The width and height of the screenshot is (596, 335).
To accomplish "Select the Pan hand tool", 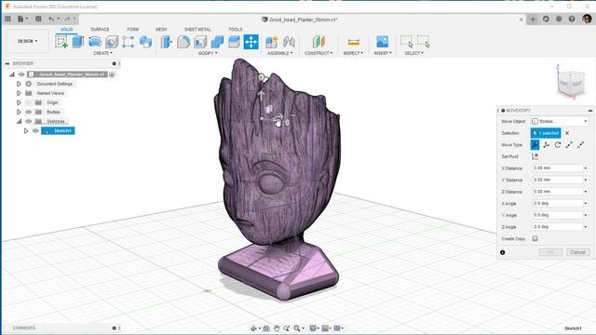I will click(277, 328).
